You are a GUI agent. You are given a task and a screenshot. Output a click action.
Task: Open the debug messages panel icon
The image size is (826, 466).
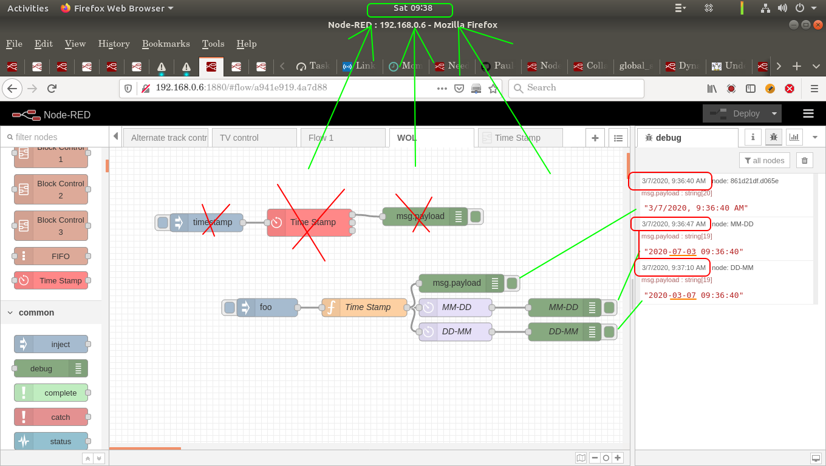pyautogui.click(x=773, y=137)
